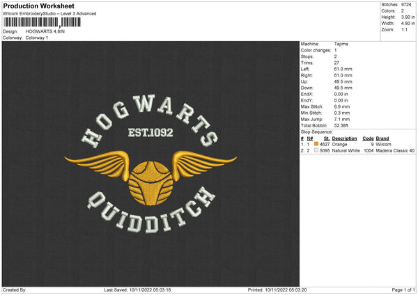Click the Total Bobbin value '52.38ft'
Screen dimensions: 418x295
(341, 126)
